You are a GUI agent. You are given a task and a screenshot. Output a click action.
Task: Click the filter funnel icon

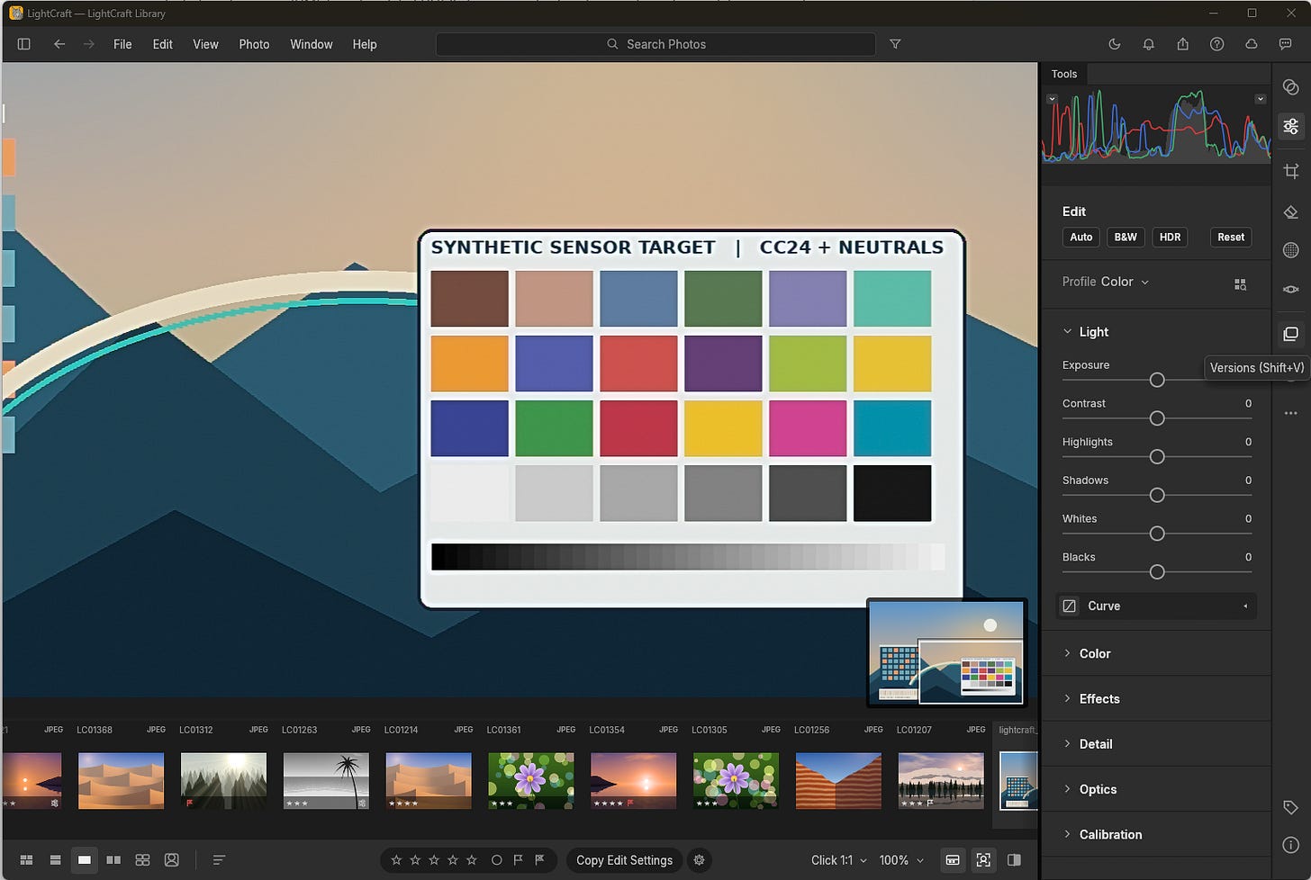tap(895, 44)
